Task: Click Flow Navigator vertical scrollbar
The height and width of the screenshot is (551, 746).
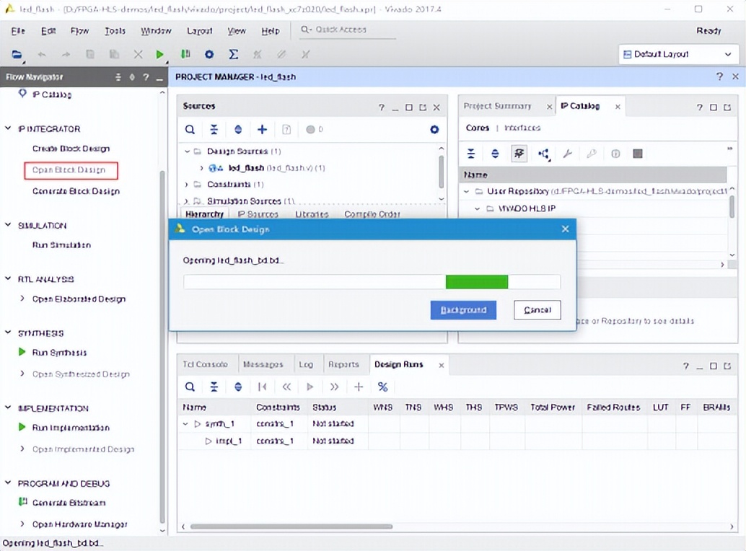Action: pyautogui.click(x=162, y=347)
